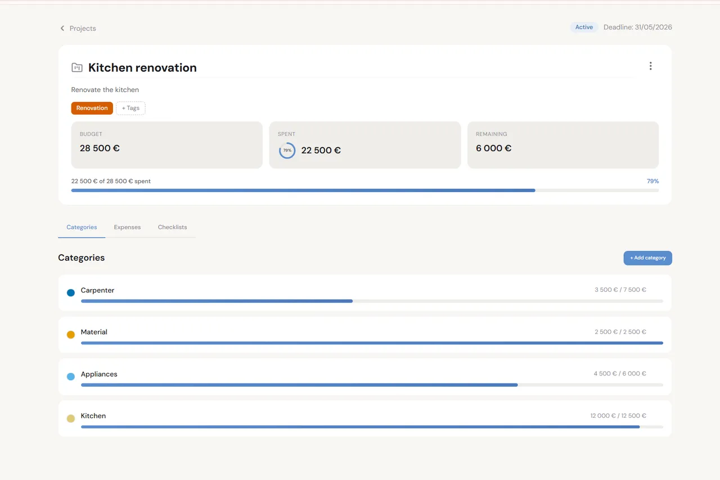720x480 pixels.
Task: Select the Carpenter category name
Action: 97,290
